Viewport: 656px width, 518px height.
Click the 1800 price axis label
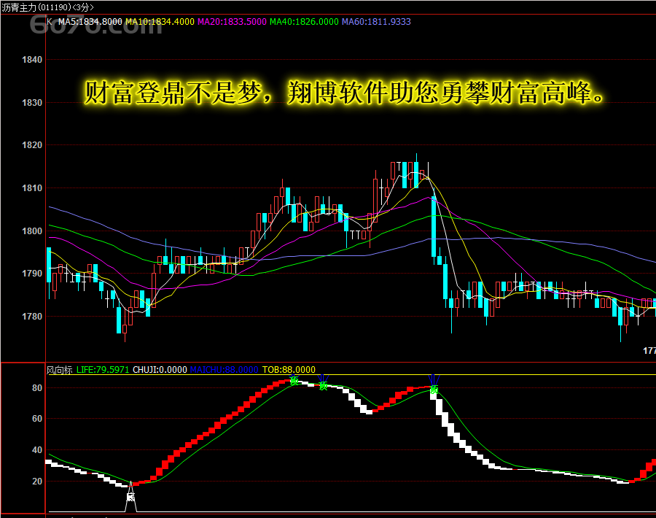(32, 231)
